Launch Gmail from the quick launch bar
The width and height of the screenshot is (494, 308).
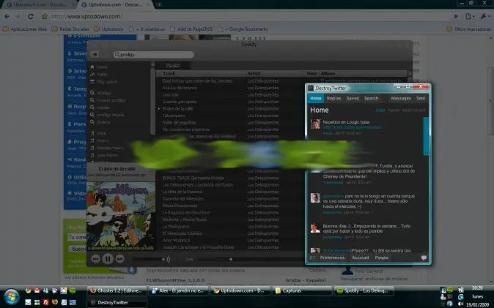[x=37, y=290]
